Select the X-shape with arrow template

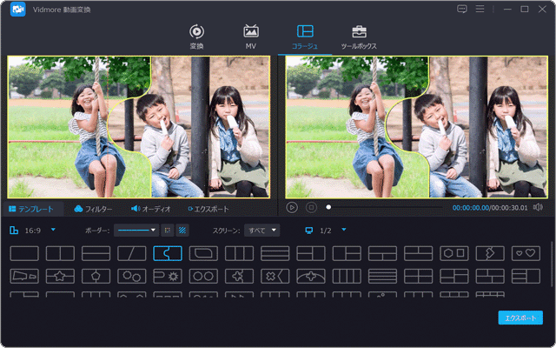pos(275,276)
